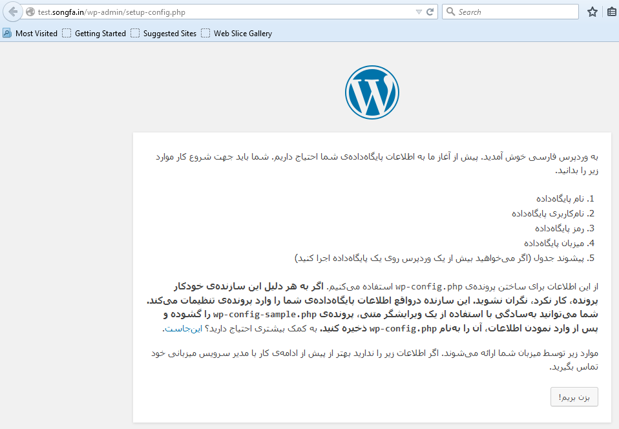Click the WordPress logo

click(x=372, y=92)
